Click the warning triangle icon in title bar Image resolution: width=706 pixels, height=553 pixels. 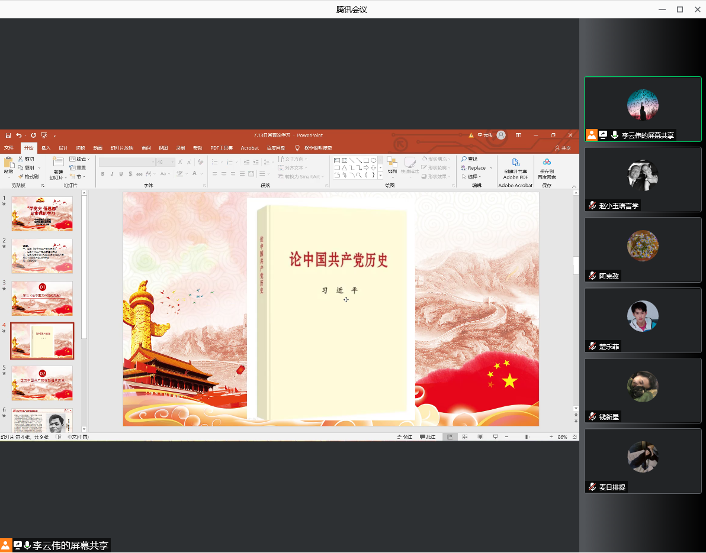pyautogui.click(x=471, y=135)
